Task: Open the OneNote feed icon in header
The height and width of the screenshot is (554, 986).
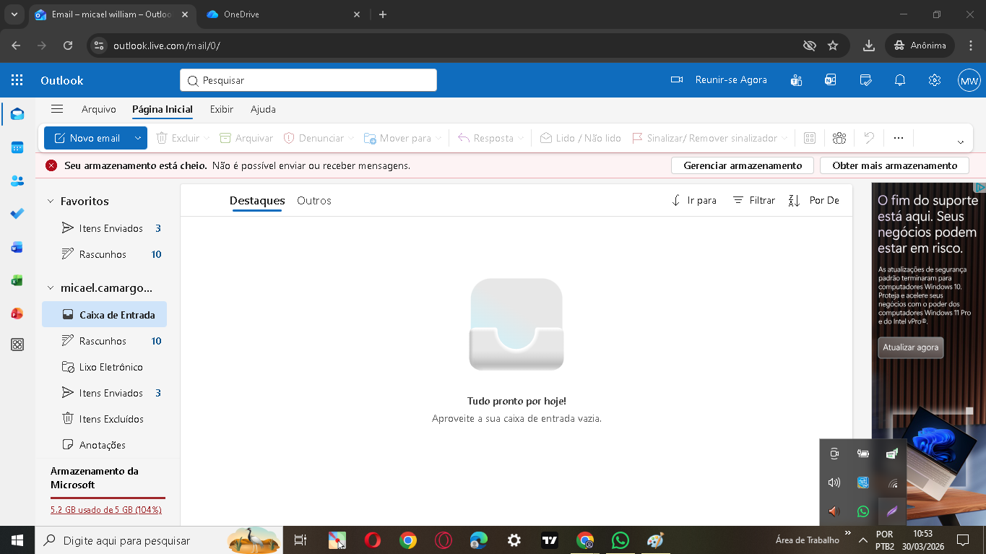Action: click(x=831, y=80)
